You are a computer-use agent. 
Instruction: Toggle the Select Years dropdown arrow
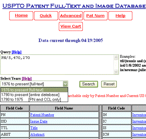(65, 84)
